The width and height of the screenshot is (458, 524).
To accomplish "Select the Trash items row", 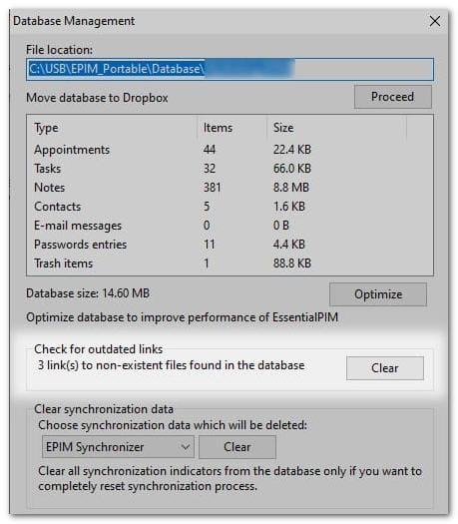I will (x=229, y=263).
